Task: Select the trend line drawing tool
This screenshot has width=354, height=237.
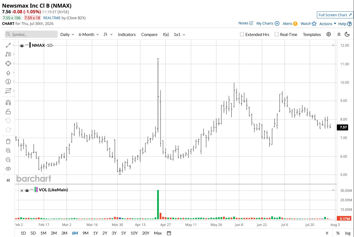Action: click(8, 45)
